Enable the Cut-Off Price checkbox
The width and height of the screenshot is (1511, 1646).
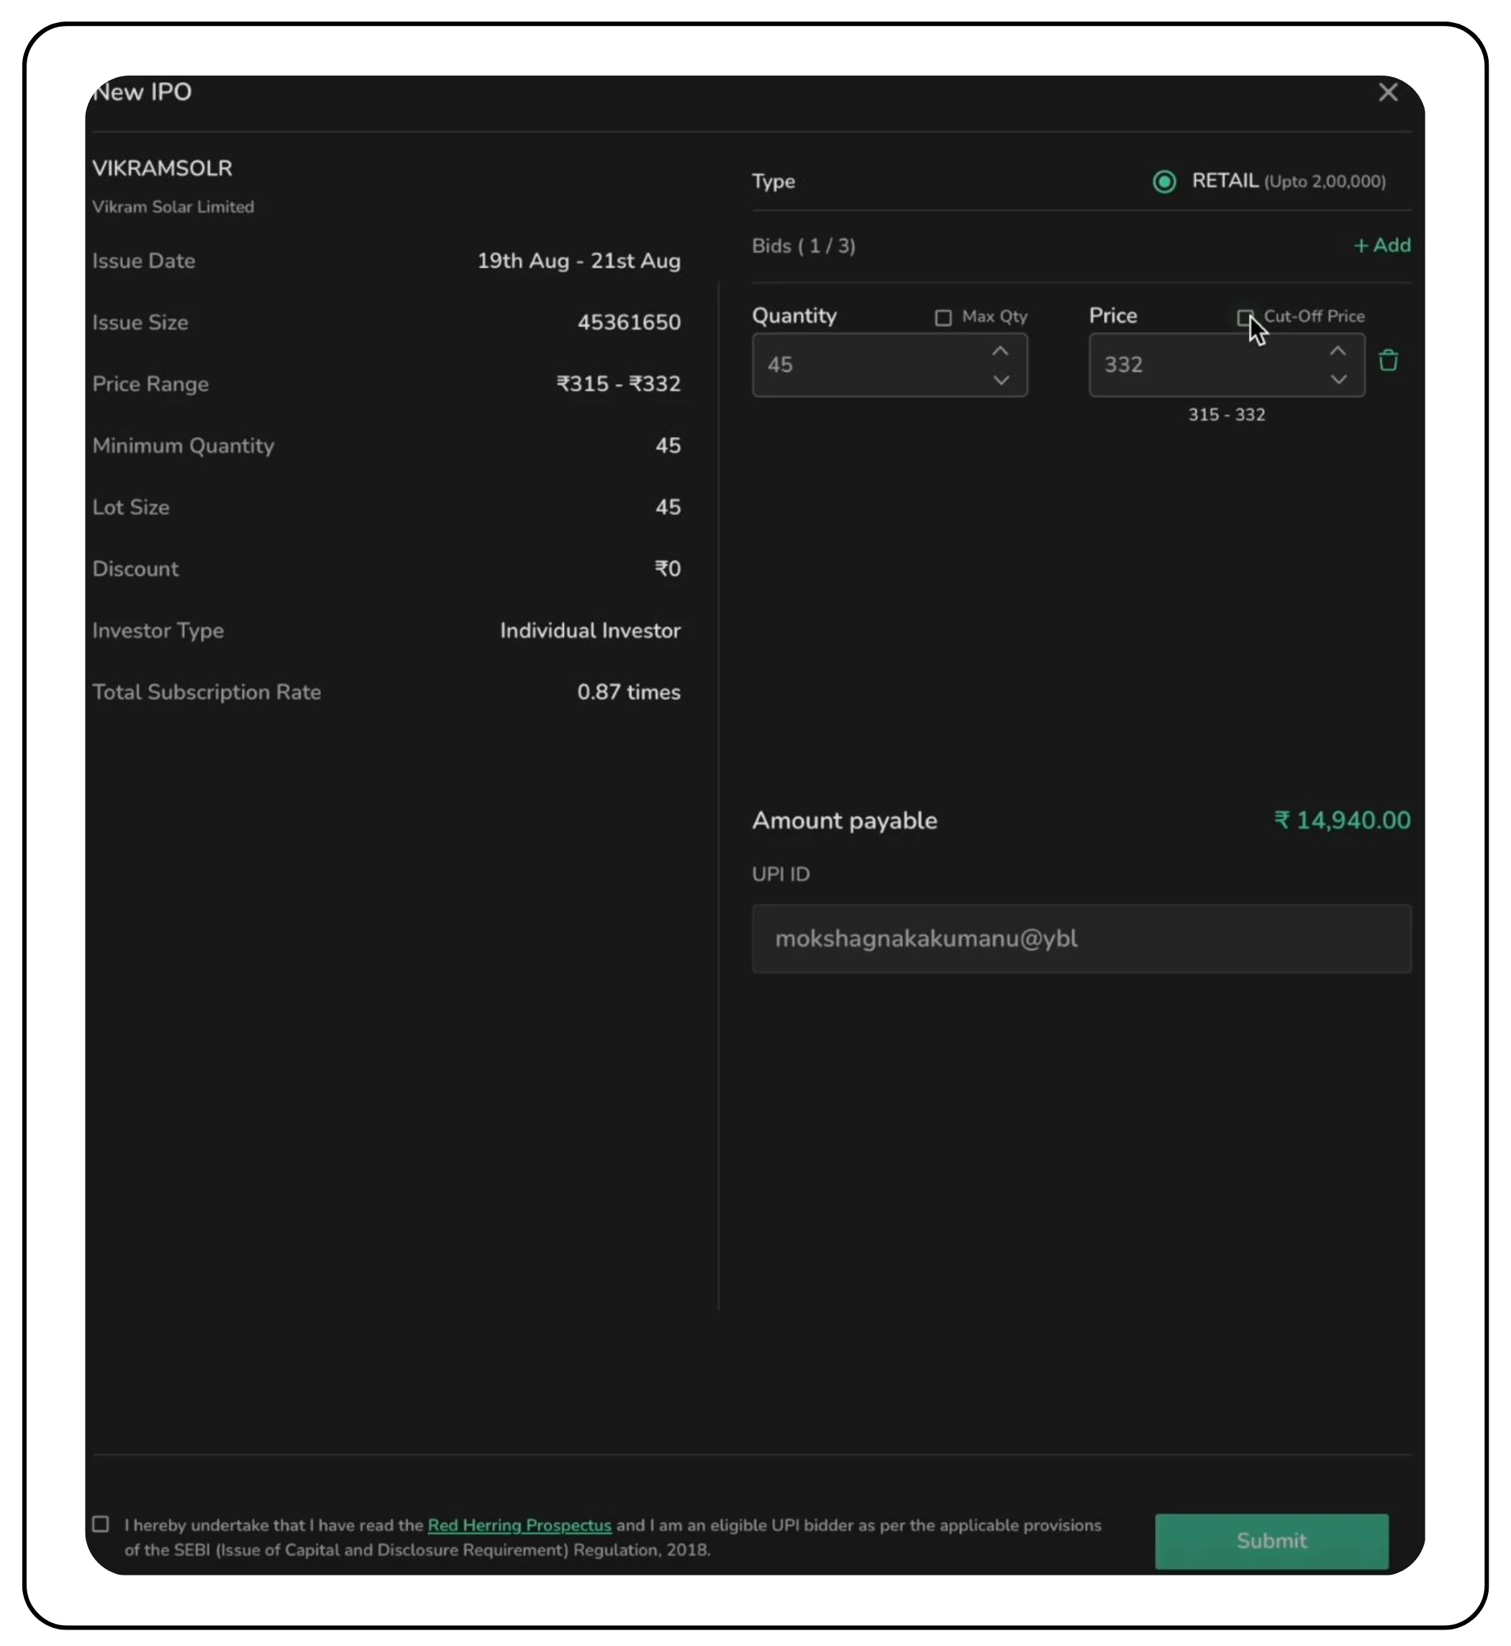tap(1245, 317)
